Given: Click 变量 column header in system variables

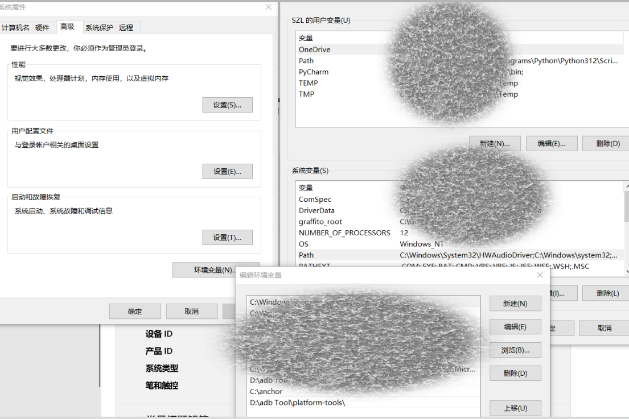Looking at the screenshot, I should 306,188.
